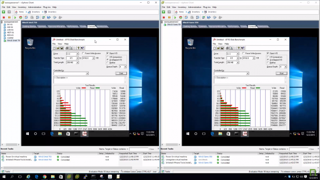
Task: Reset the Win10 Sams 950 VM via toolbar icon
Action: pos(181,17)
